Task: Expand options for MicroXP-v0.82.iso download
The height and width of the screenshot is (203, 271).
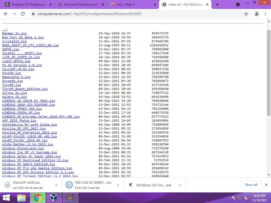Action: click(56, 185)
